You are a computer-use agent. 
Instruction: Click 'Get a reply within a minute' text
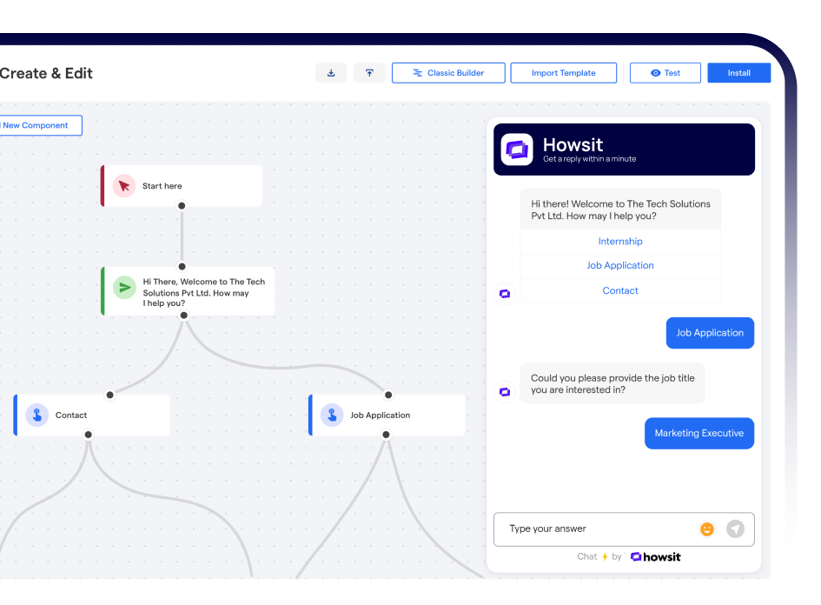590,159
